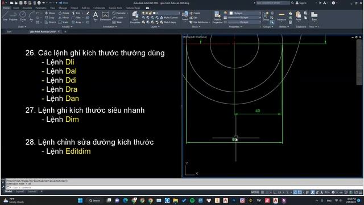Open Layer Properties manager
The width and height of the screenshot is (364, 205).
click(x=135, y=17)
